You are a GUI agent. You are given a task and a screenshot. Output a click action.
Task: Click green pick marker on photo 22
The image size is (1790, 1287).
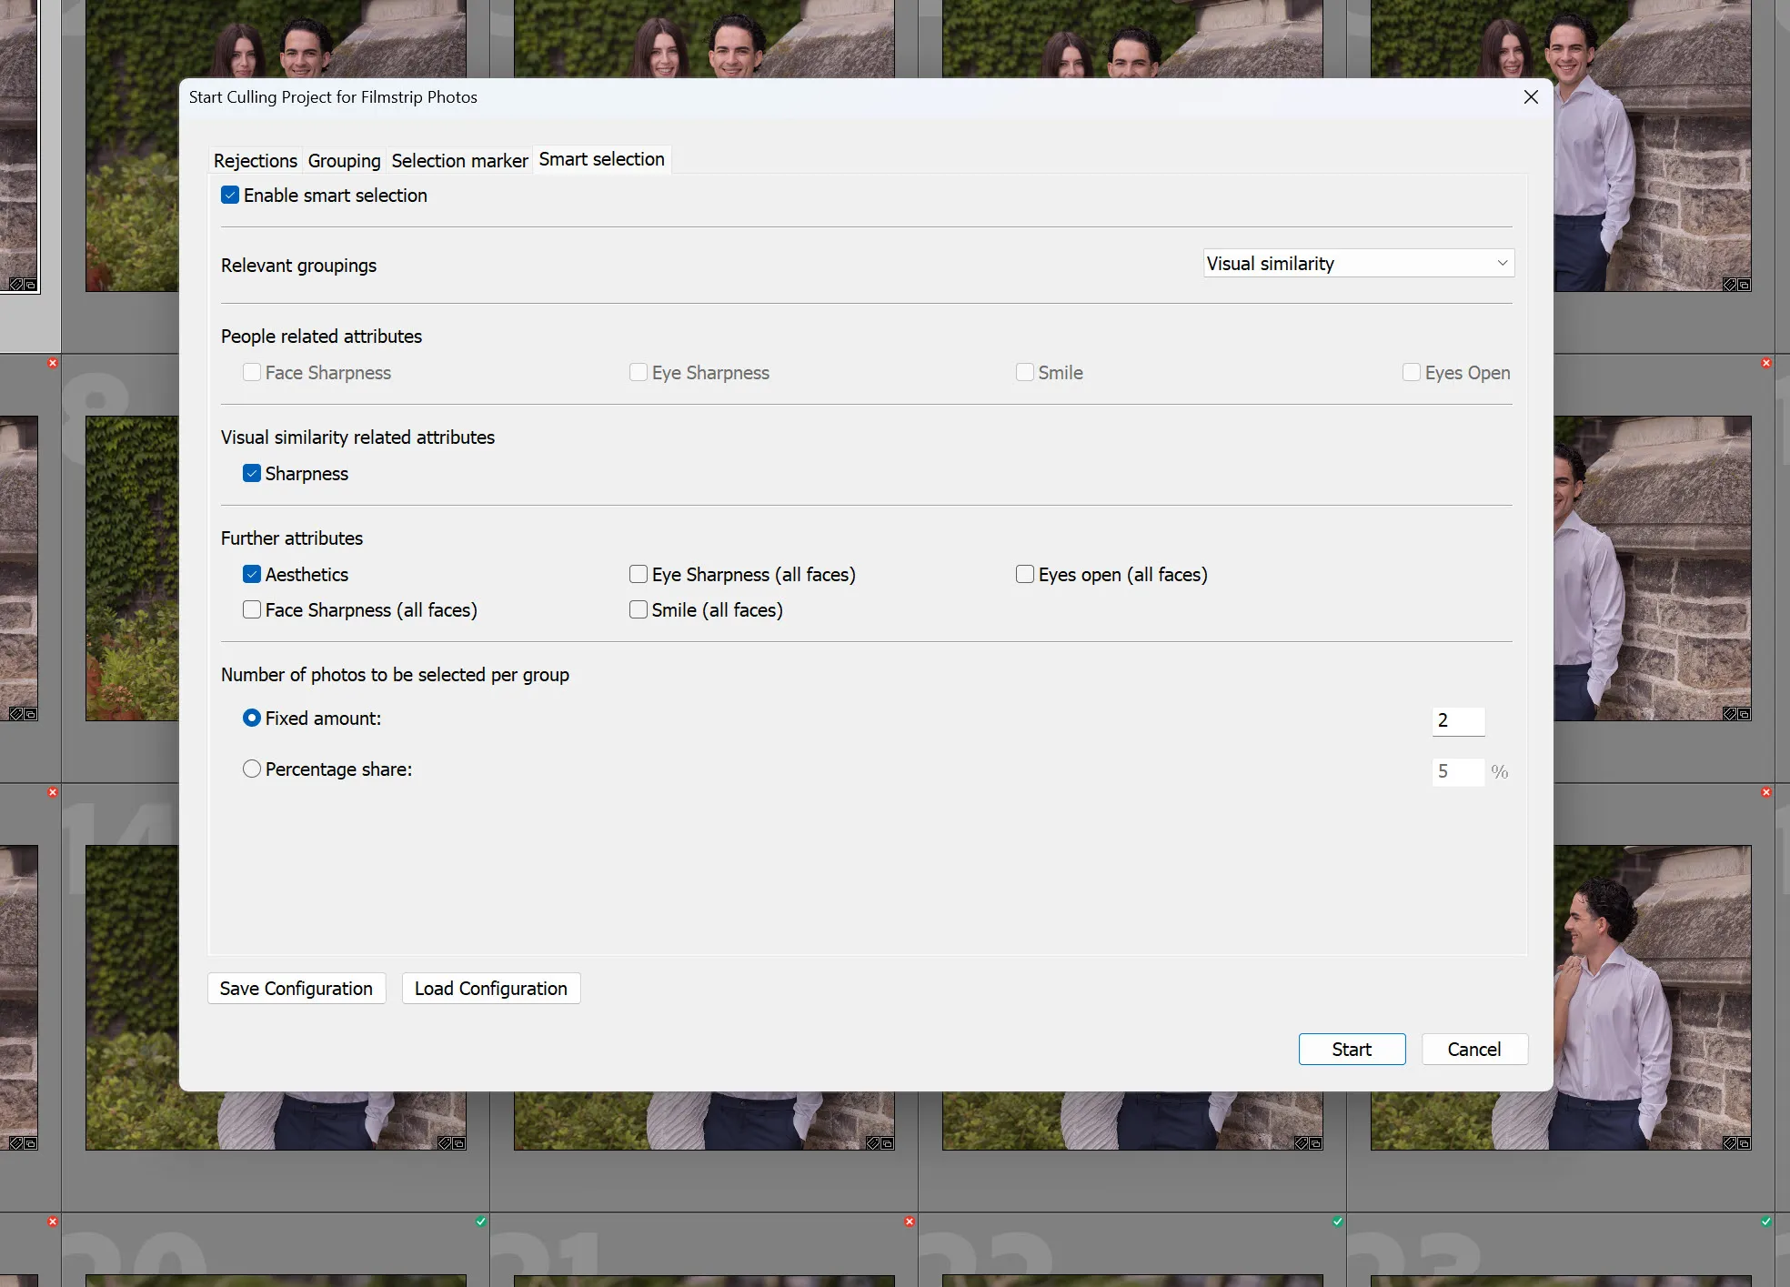tap(1337, 1222)
